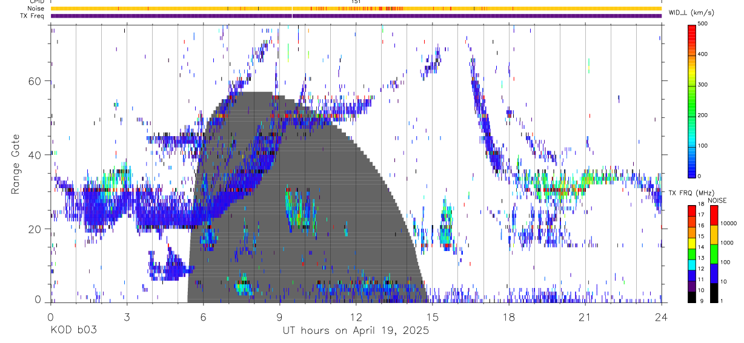The height and width of the screenshot is (343, 744).
Task: Click the '12' tick on TX FRQ scale
Action: (x=701, y=269)
